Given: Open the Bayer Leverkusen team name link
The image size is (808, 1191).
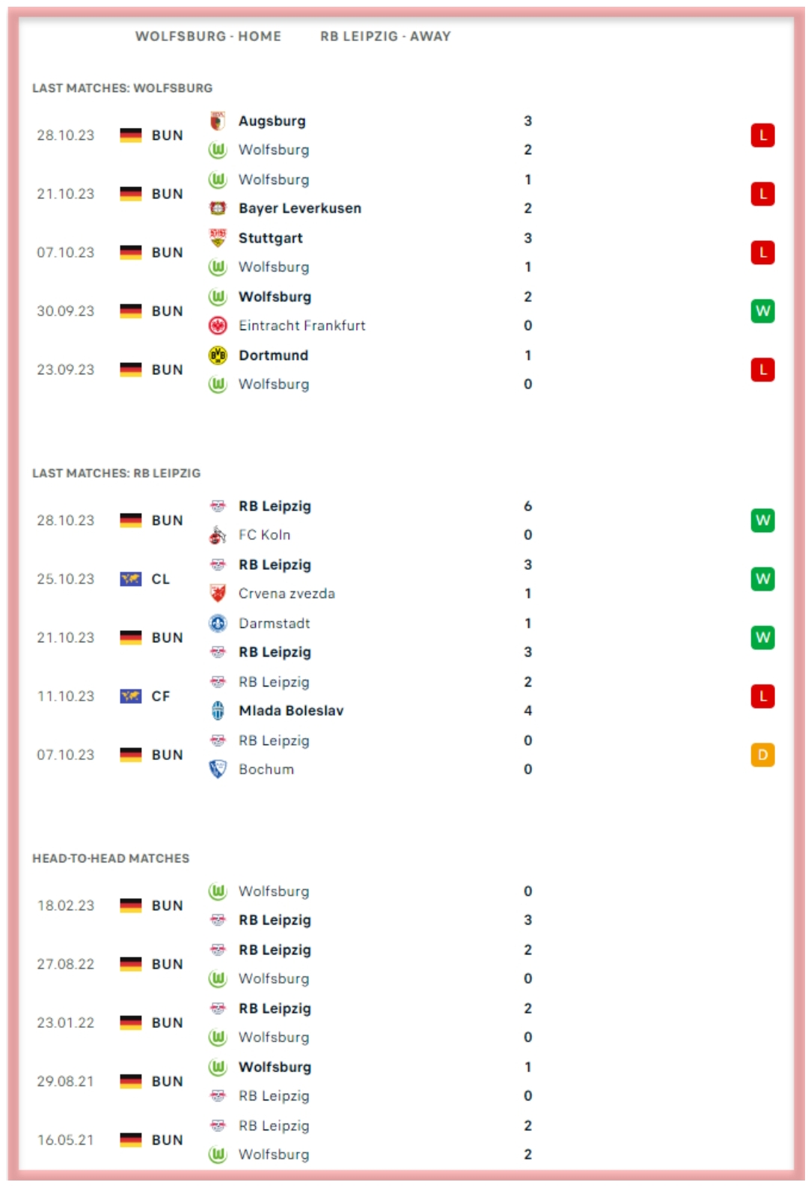Looking at the screenshot, I should click(300, 208).
